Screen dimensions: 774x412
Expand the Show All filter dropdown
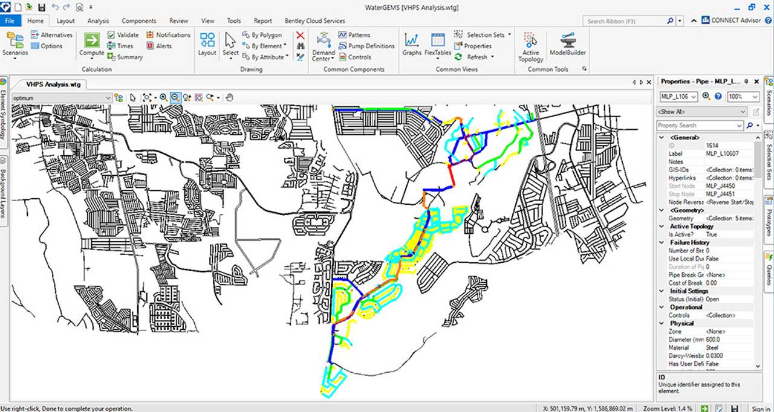coord(743,112)
